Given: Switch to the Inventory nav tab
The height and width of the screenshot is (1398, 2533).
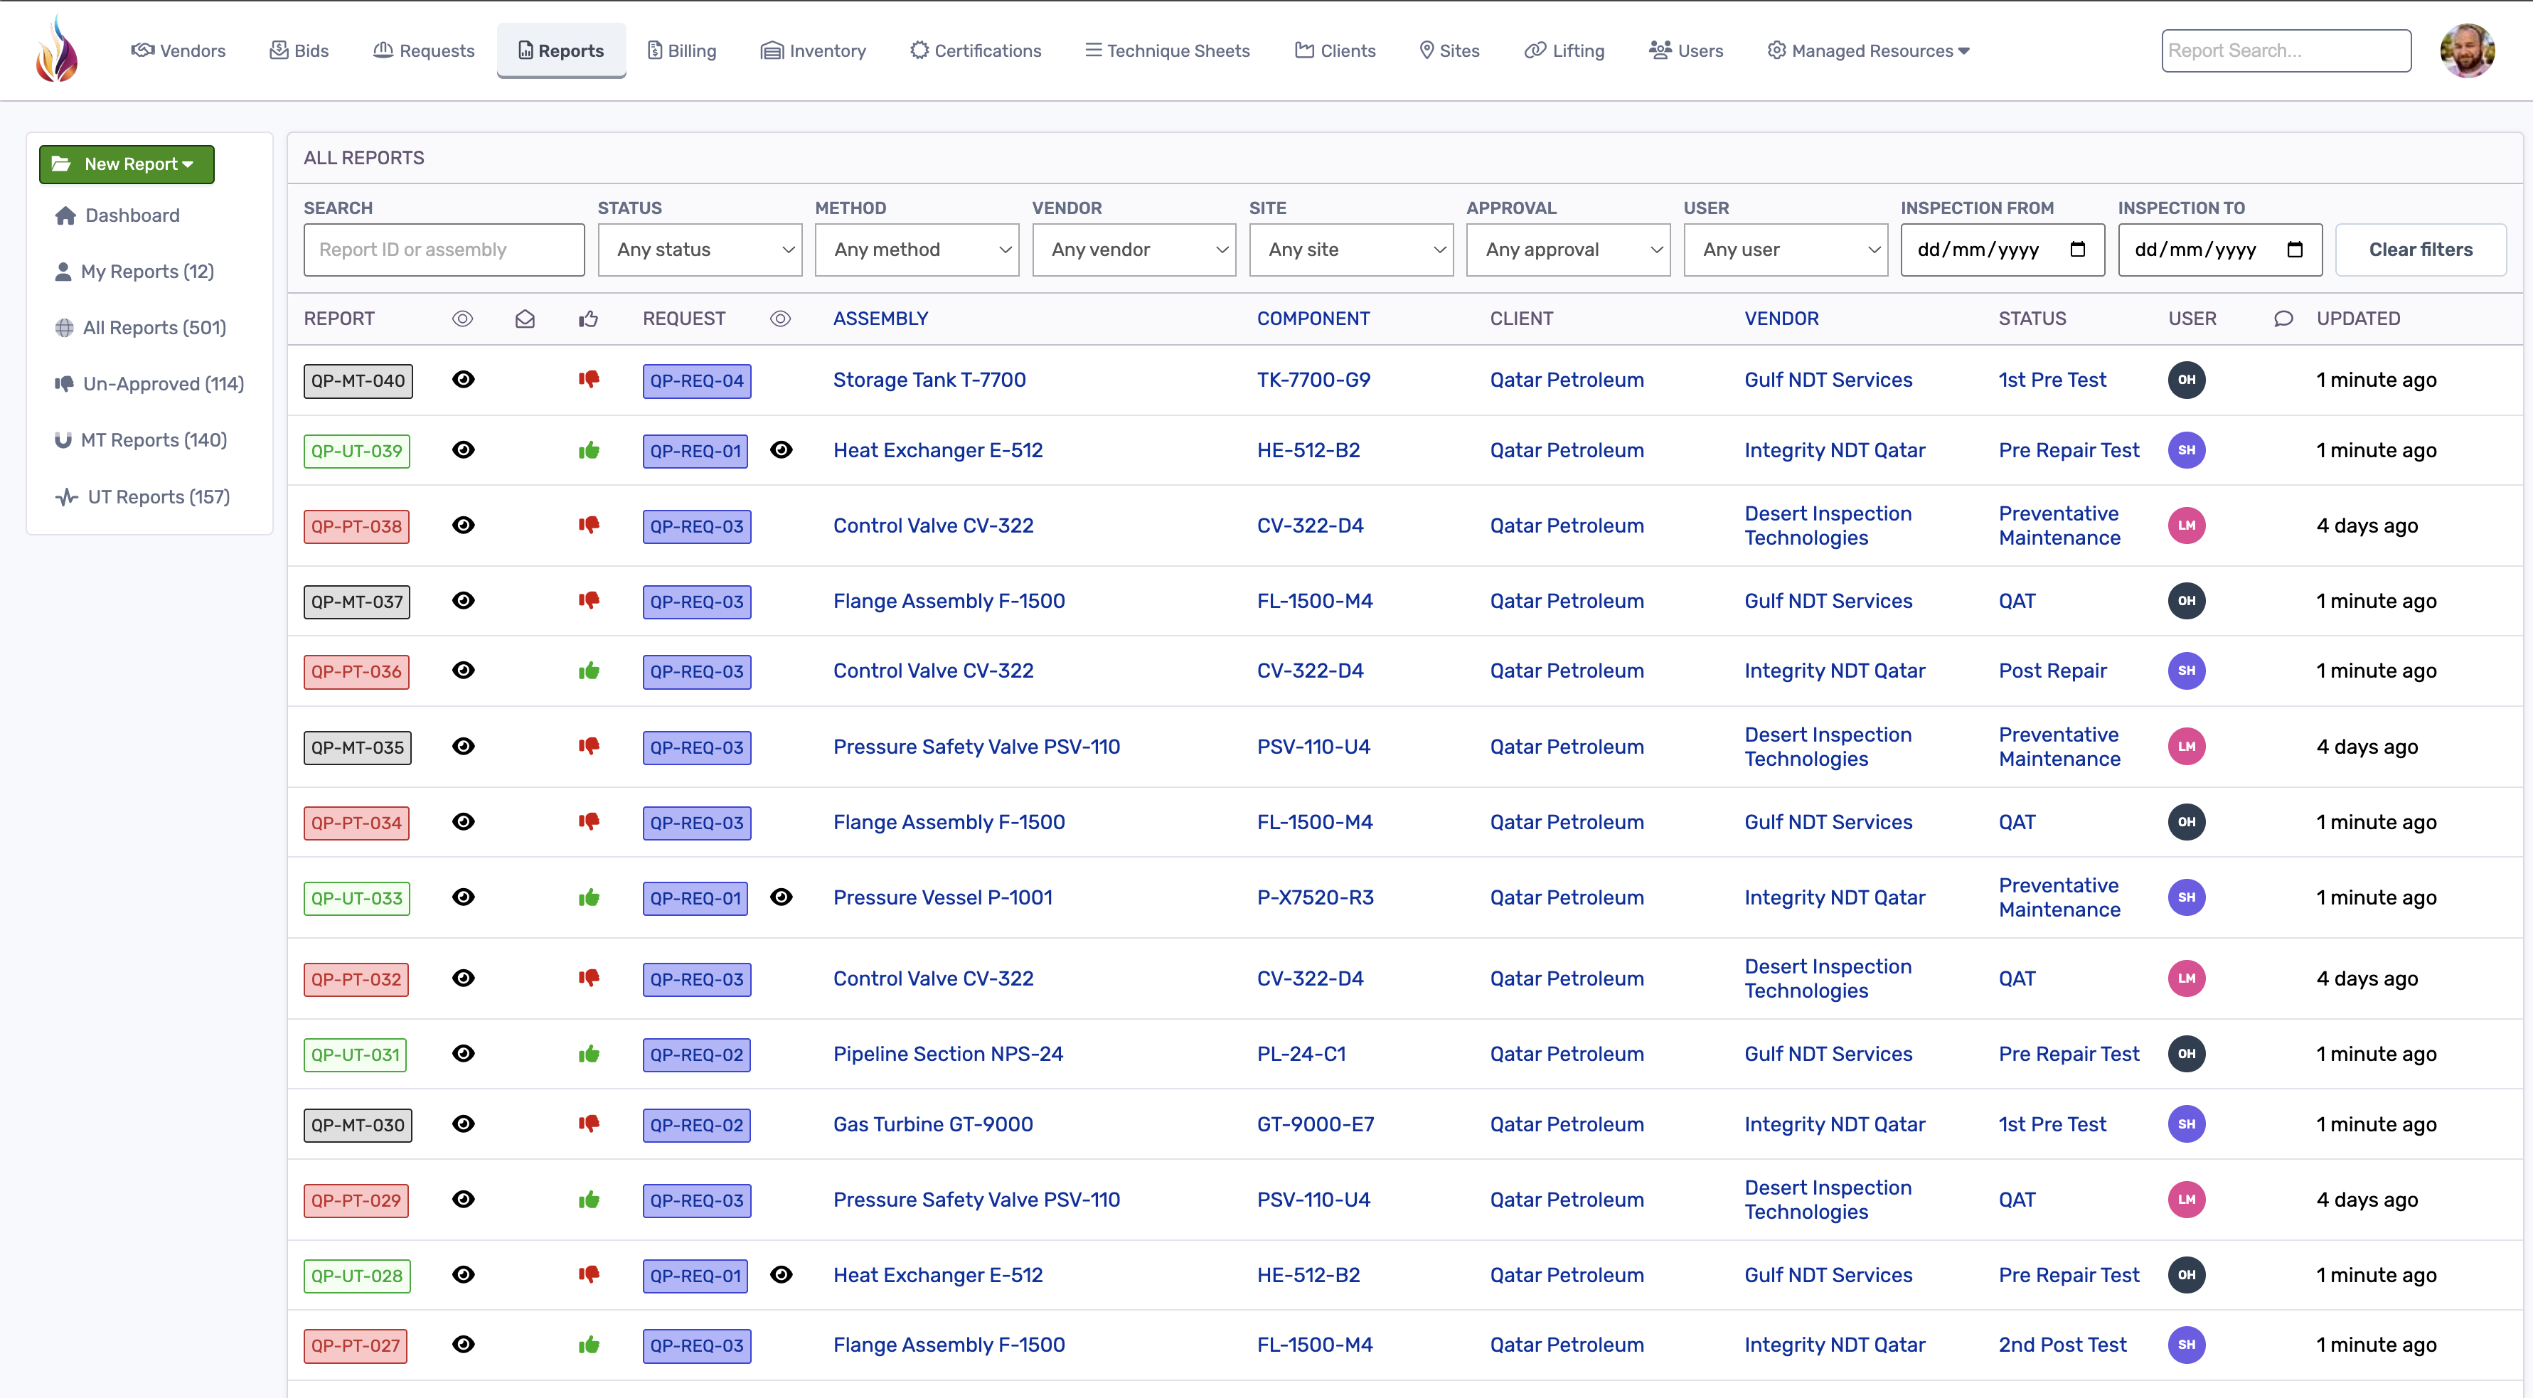Looking at the screenshot, I should pos(814,50).
